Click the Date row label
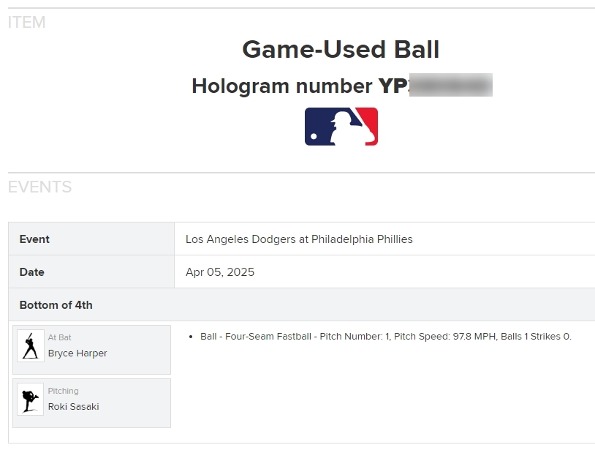 point(32,272)
